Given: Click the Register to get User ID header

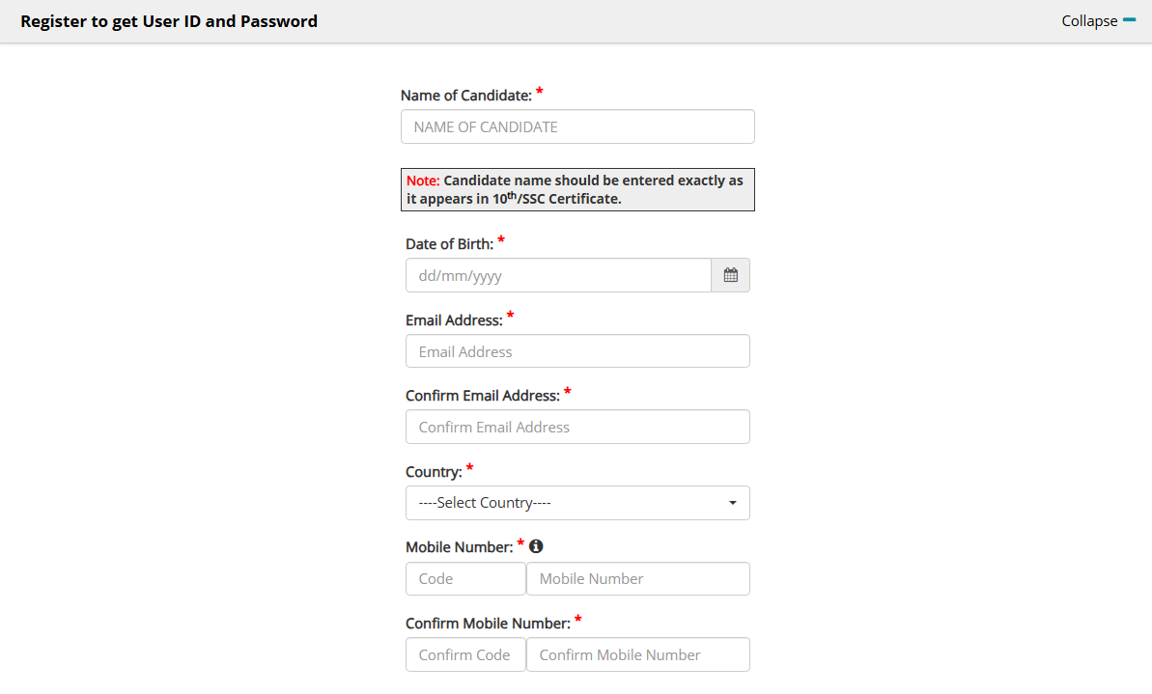Looking at the screenshot, I should point(169,21).
